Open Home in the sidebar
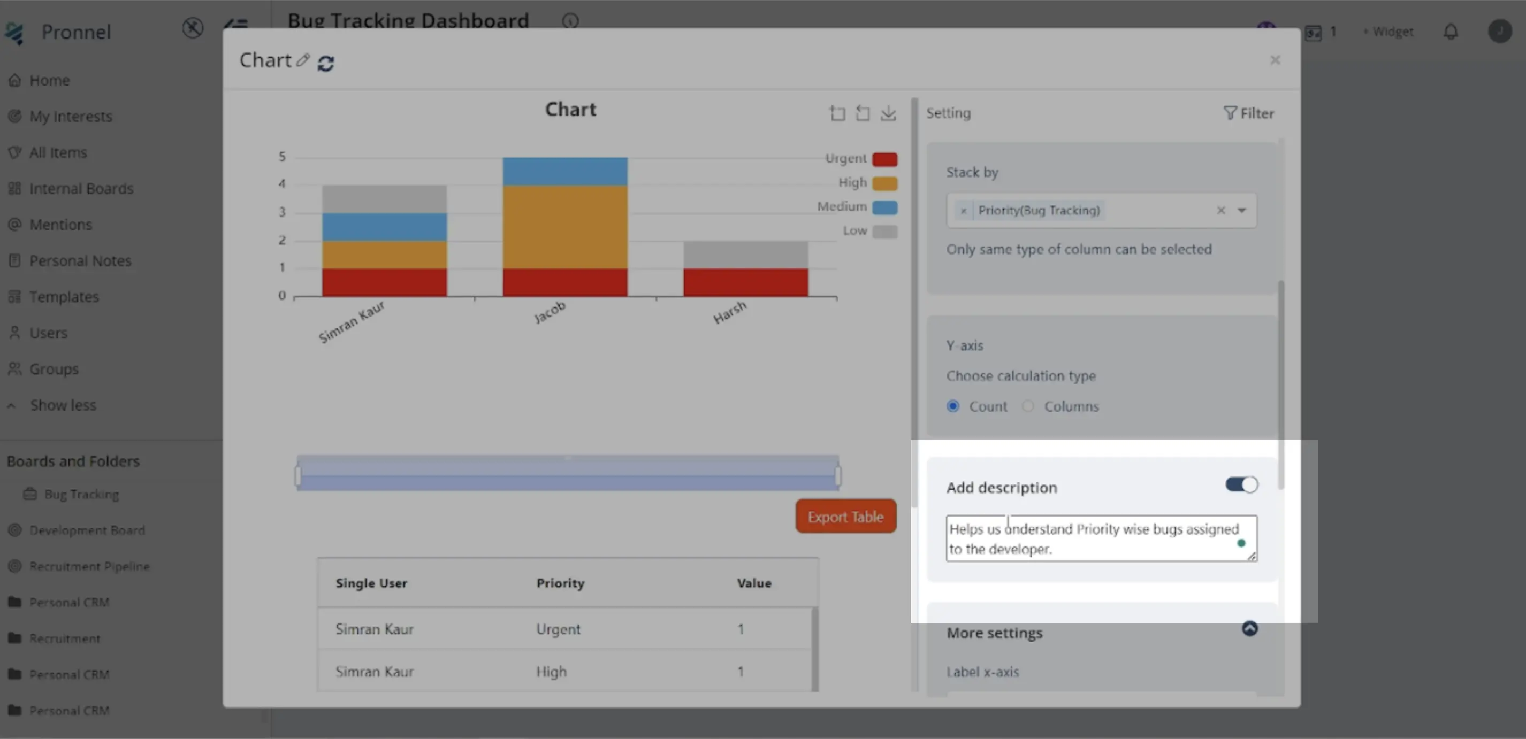The image size is (1526, 739). click(39, 81)
